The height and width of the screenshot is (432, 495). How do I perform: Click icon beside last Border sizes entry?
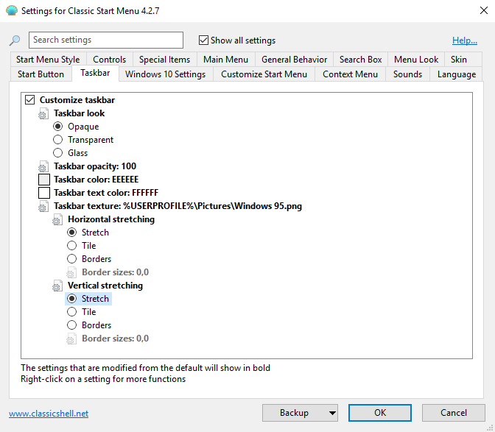(71, 339)
